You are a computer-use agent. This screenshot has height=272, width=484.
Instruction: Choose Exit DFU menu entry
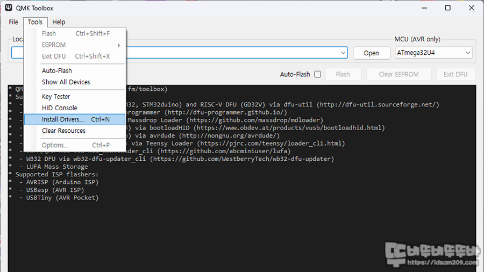(75, 56)
